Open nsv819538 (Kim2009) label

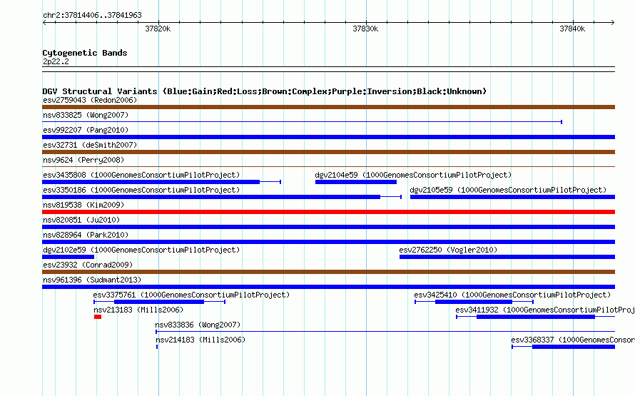(x=83, y=205)
